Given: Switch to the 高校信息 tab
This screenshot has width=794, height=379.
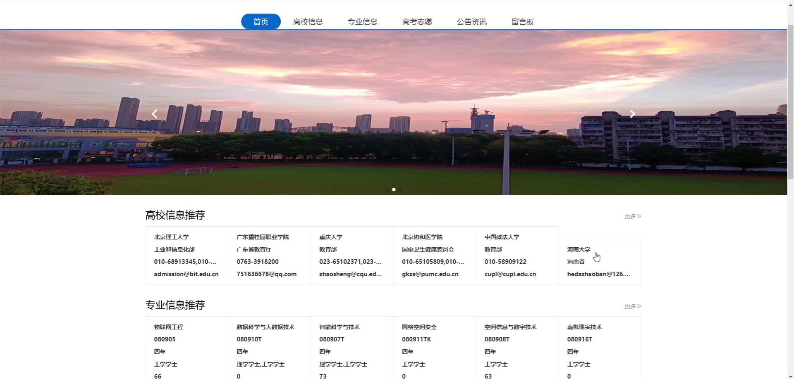Looking at the screenshot, I should 308,21.
